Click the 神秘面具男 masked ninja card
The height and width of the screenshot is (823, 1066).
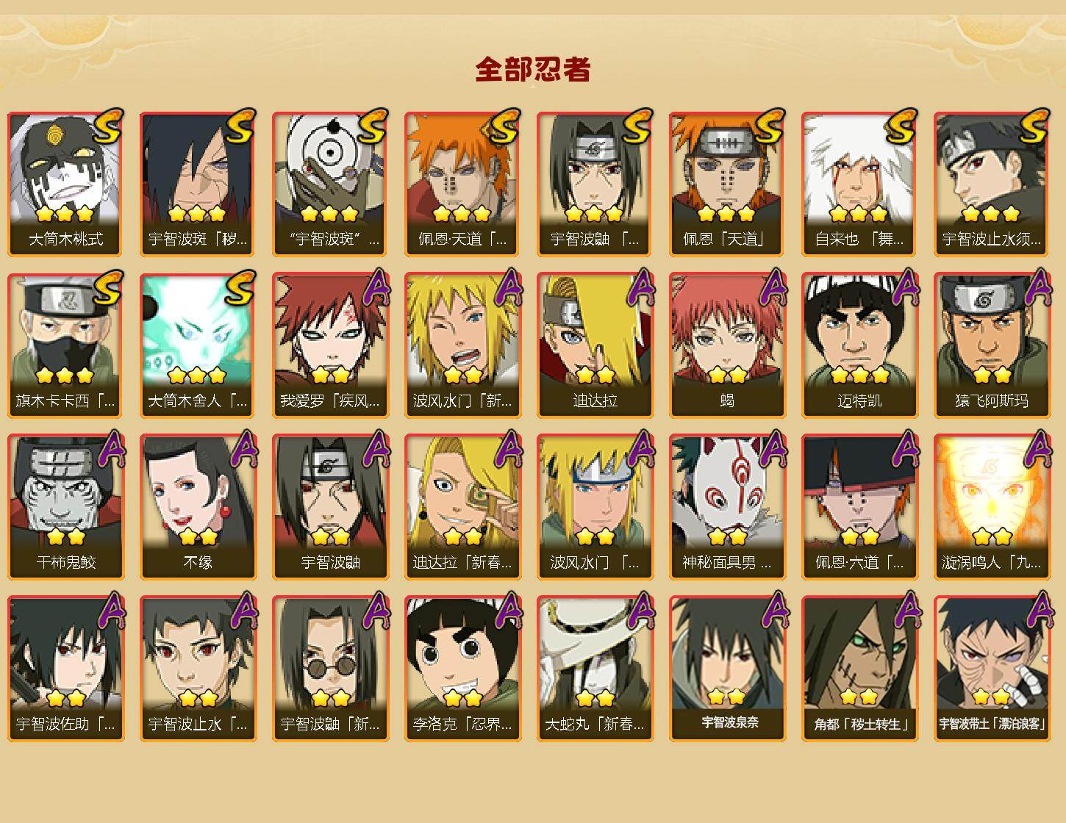pos(727,507)
